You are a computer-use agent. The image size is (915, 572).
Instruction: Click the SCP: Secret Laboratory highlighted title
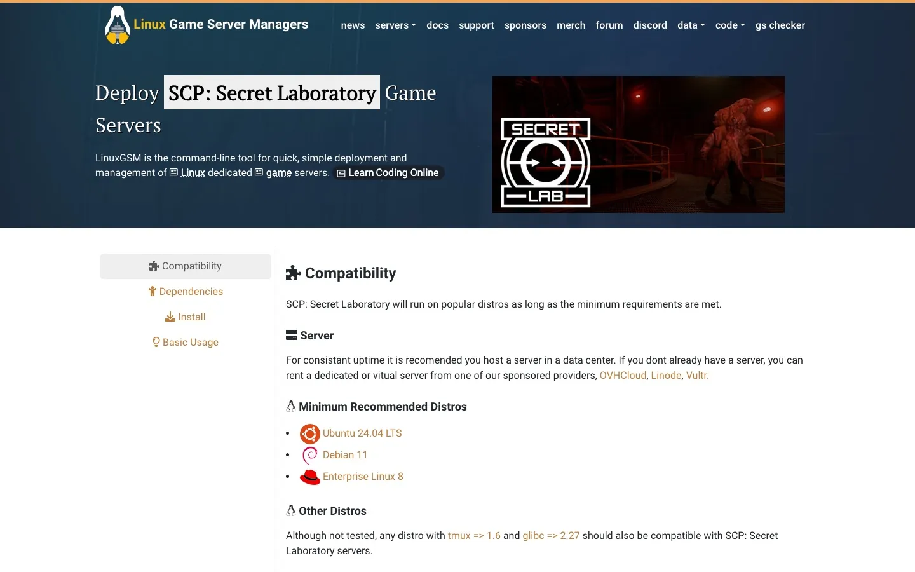click(x=272, y=93)
